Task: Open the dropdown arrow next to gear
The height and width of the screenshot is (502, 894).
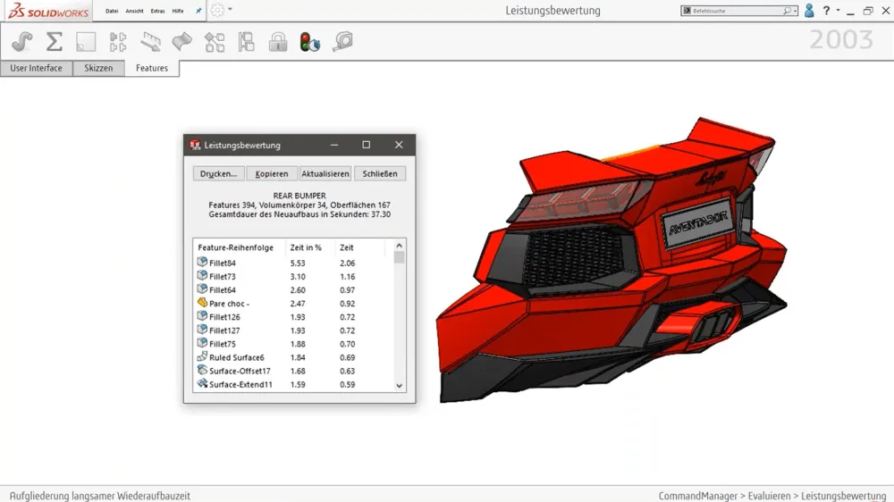Action: click(230, 9)
